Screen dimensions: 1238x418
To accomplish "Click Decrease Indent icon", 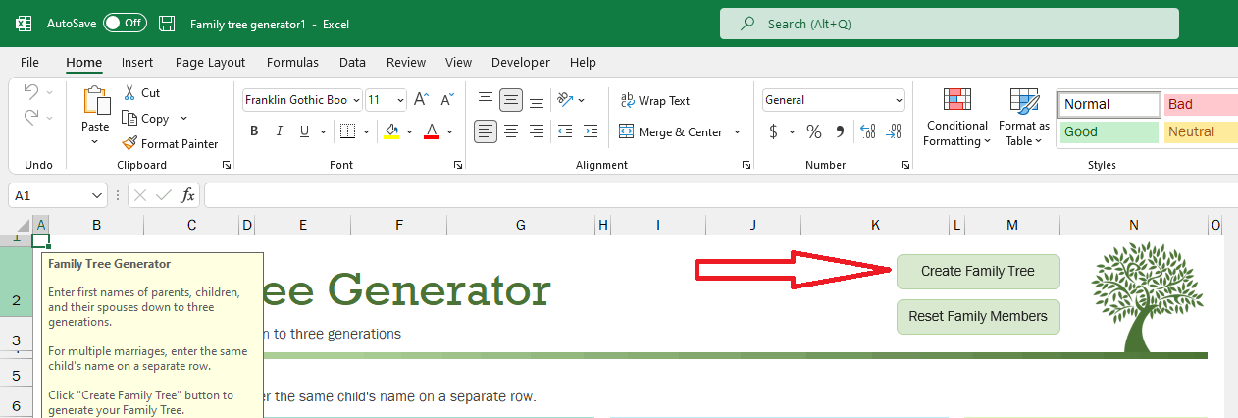I will [564, 131].
